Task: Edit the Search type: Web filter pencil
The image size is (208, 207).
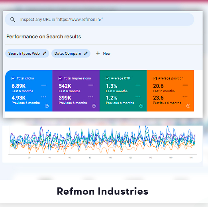Action: (45, 54)
